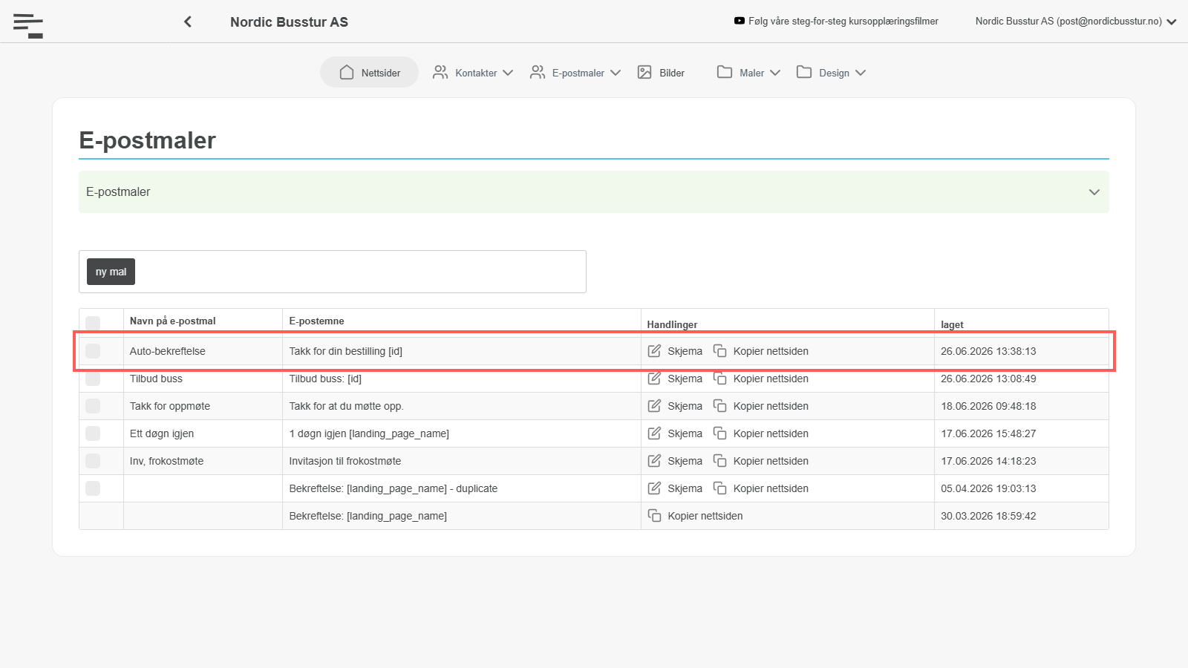Viewport: 1188px width, 668px height.
Task: Click copy icon in Takk for oppmøte row
Action: [x=719, y=406]
